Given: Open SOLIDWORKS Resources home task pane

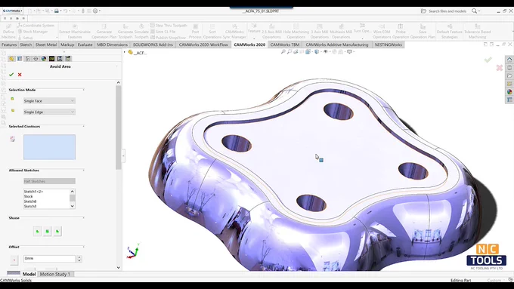Looking at the screenshot, I should coord(509,60).
